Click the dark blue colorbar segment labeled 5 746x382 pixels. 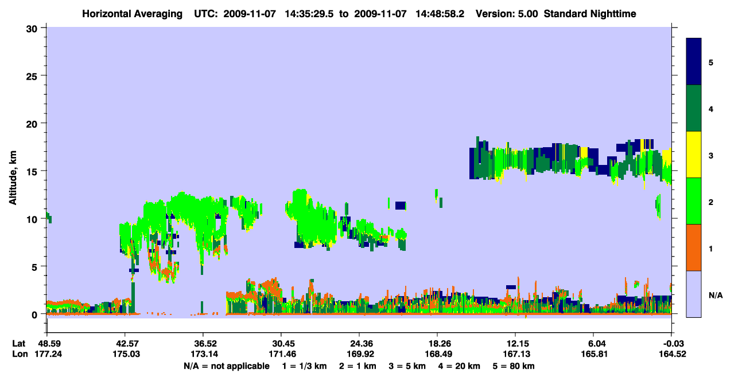click(694, 62)
